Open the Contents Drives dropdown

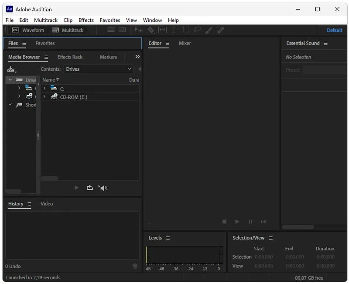point(98,69)
